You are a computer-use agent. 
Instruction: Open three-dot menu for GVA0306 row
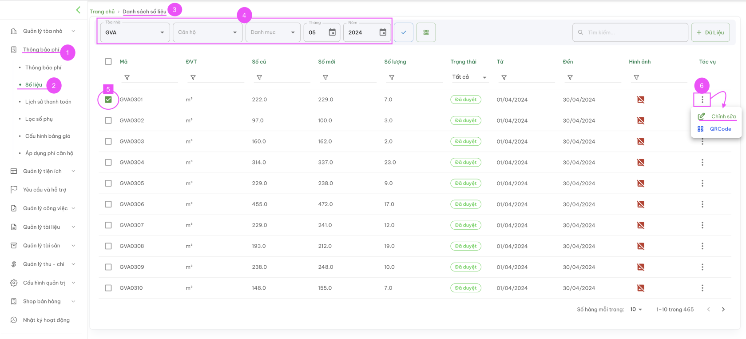[702, 204]
